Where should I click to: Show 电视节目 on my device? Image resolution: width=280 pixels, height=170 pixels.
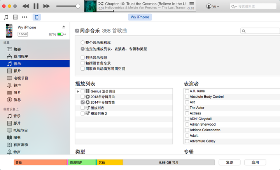35,130
